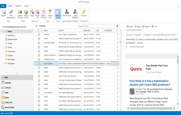
Task: Open the Outbox folder
Action: 9,55
